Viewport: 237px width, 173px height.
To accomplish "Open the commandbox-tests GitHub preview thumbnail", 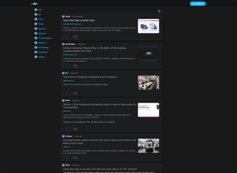I will 148,110.
